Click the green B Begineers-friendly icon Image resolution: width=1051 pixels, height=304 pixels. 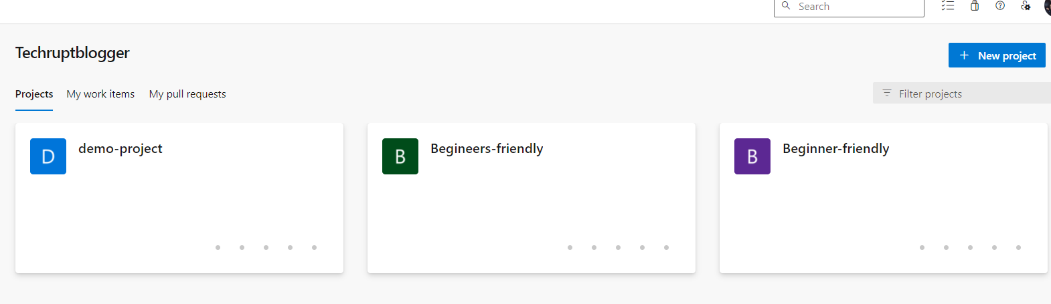pos(400,156)
